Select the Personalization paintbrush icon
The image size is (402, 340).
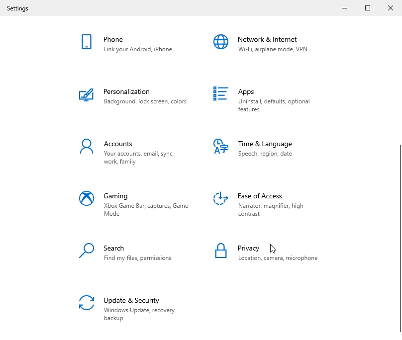(x=86, y=94)
